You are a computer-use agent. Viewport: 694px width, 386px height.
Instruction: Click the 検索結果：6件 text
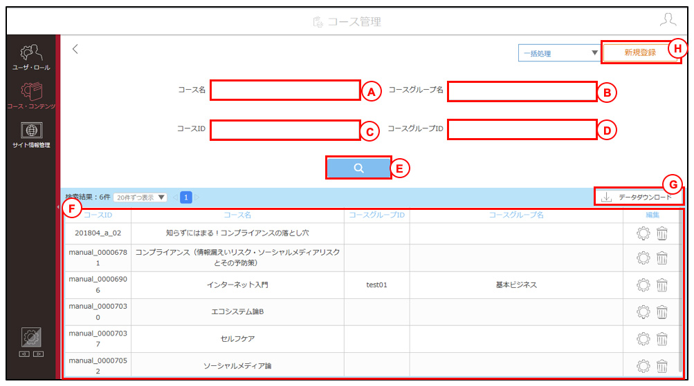[x=88, y=197]
